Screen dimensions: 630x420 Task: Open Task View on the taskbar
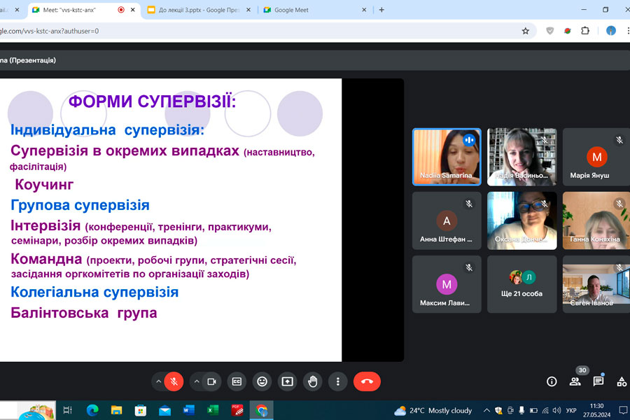tap(68, 410)
